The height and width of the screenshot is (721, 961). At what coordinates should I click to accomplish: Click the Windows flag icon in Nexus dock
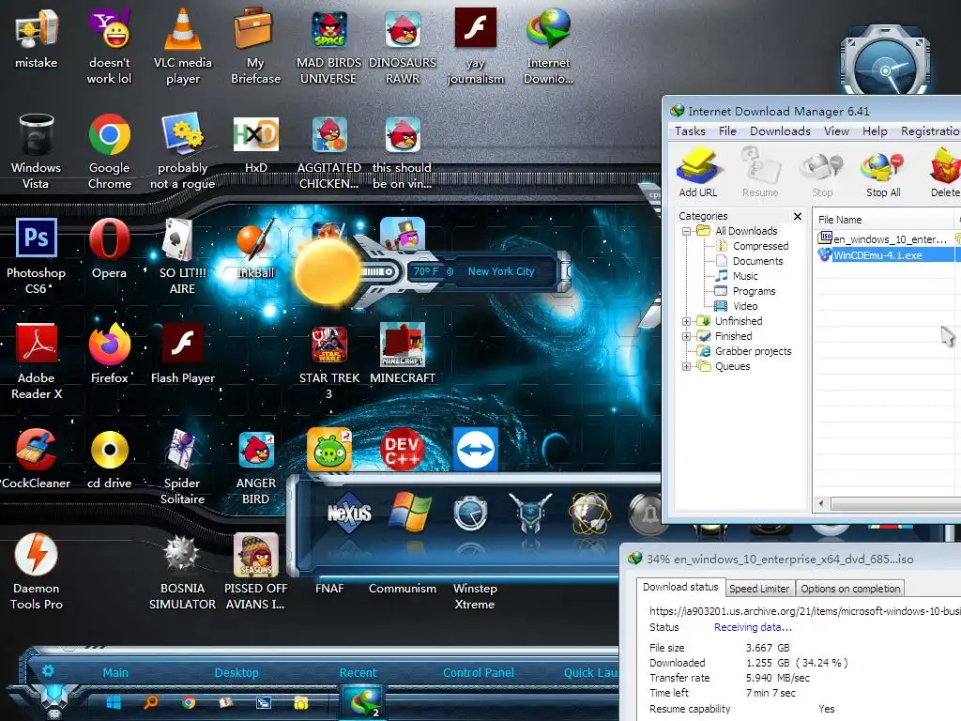[x=410, y=512]
